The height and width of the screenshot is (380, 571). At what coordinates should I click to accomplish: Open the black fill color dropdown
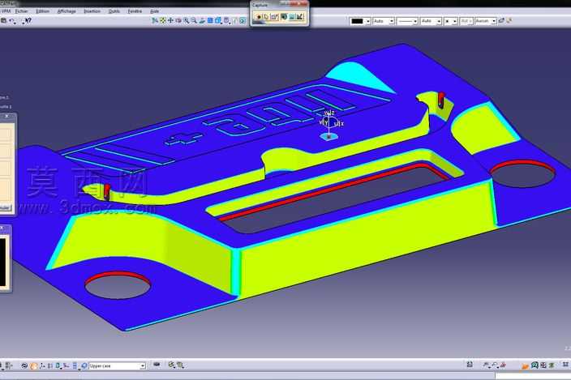(x=360, y=21)
